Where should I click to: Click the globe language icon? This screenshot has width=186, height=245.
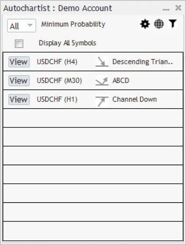click(x=159, y=24)
